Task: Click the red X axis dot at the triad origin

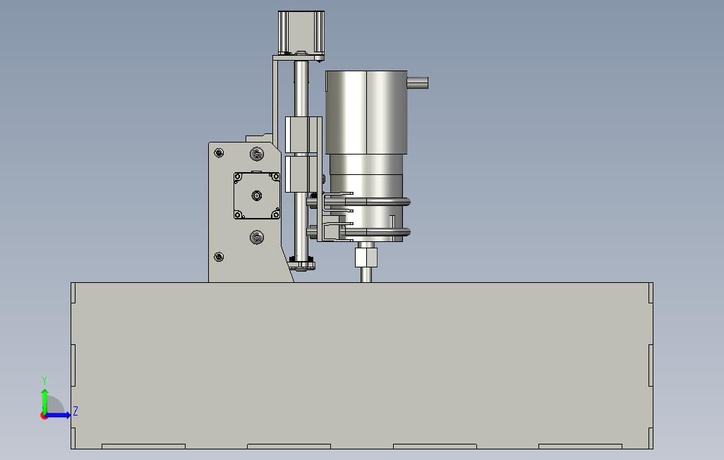Action: (44, 416)
